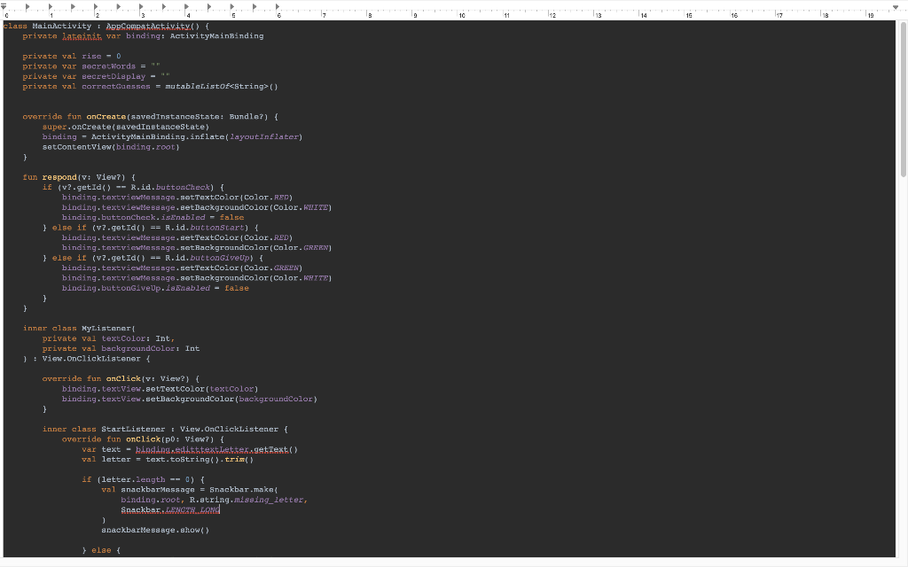
Task: Grab the left indent marker at ruler zero
Action: click(4, 7)
